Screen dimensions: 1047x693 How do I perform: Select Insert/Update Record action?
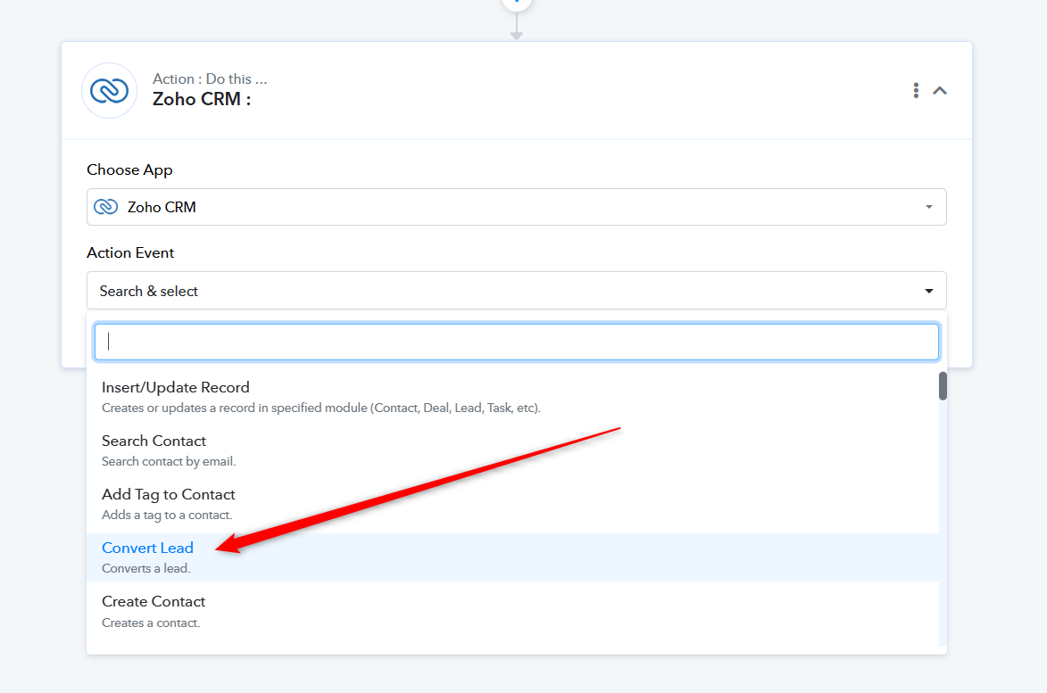click(512, 397)
